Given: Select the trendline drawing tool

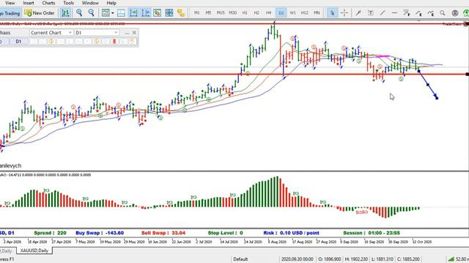Looking at the screenshot, I should 383,13.
